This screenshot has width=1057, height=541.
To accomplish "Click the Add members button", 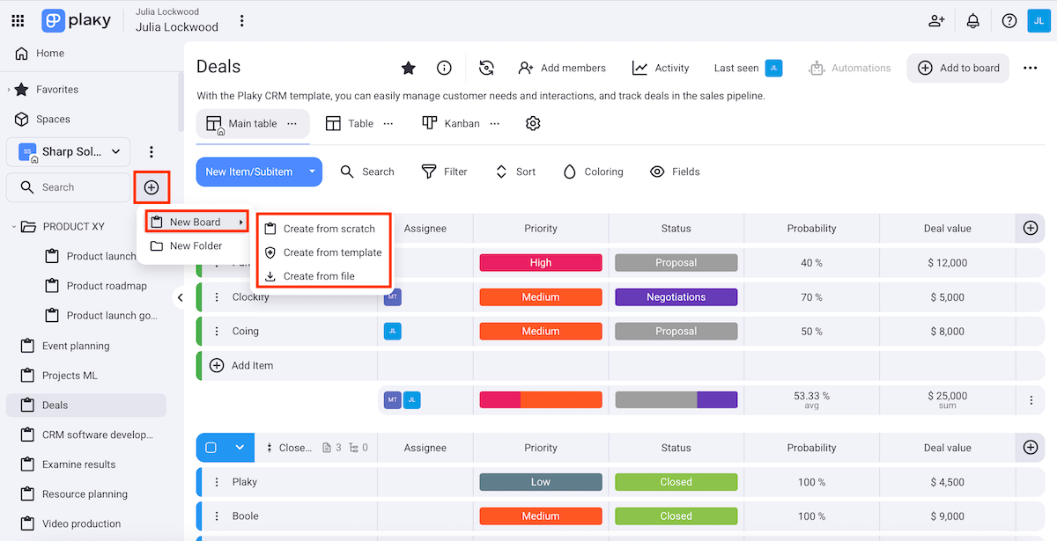I will click(x=560, y=67).
